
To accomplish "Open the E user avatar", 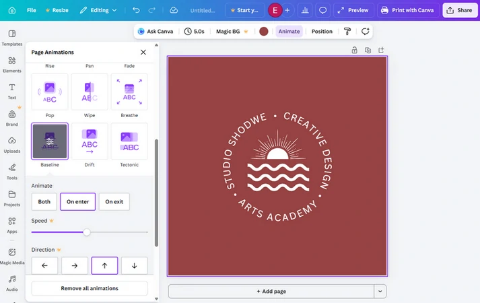I will pos(275,10).
